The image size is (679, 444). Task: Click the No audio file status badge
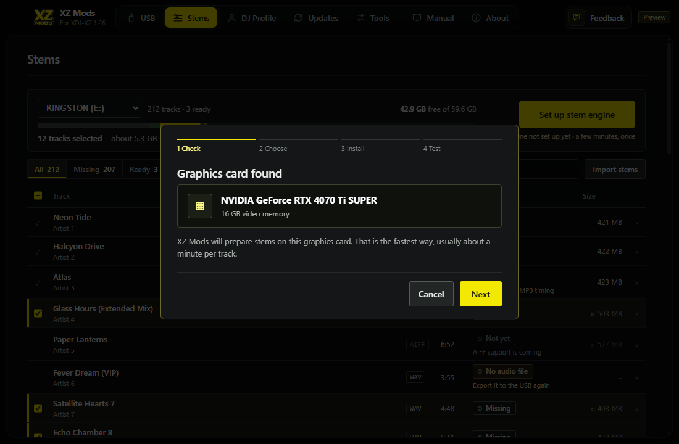502,371
